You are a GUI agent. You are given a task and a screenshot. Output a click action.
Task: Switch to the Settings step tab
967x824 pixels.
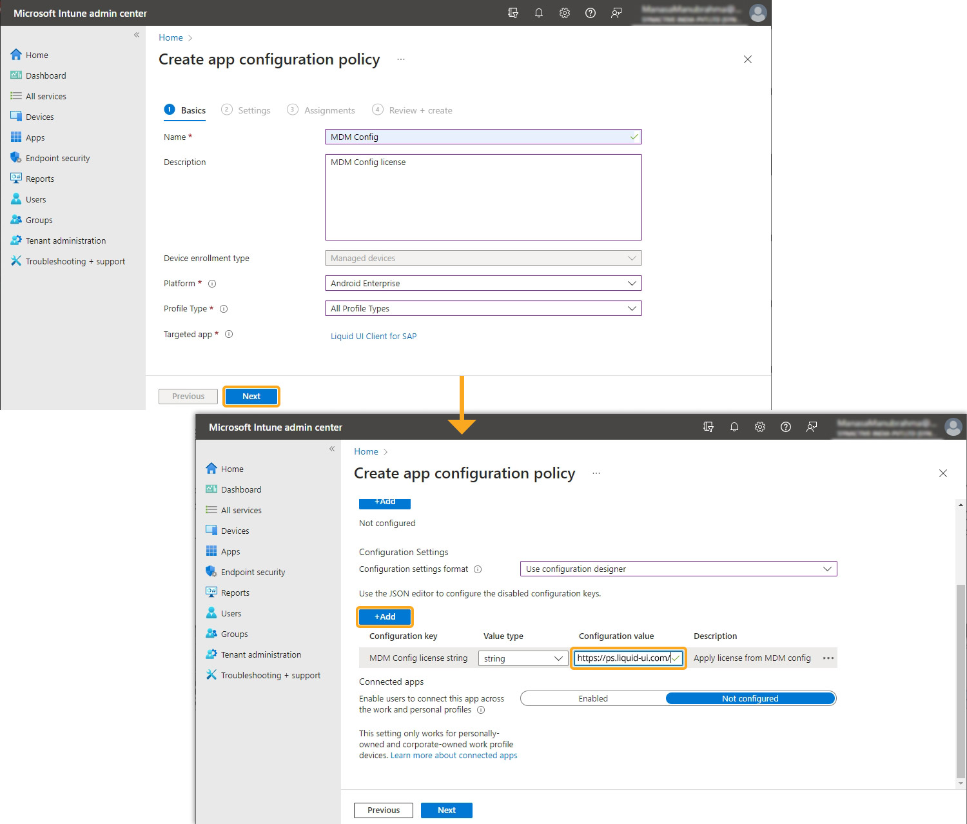click(x=246, y=110)
